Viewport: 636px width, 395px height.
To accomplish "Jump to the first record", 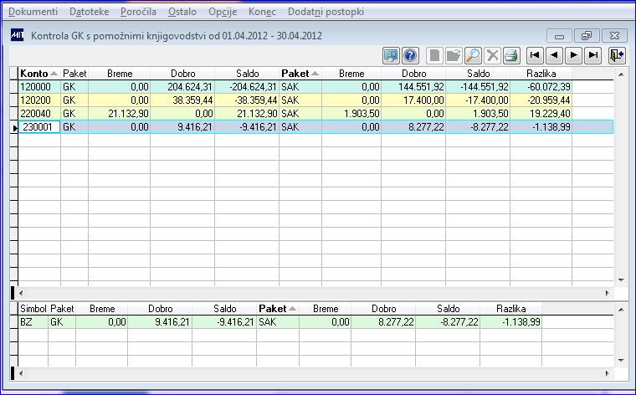I will (x=535, y=55).
